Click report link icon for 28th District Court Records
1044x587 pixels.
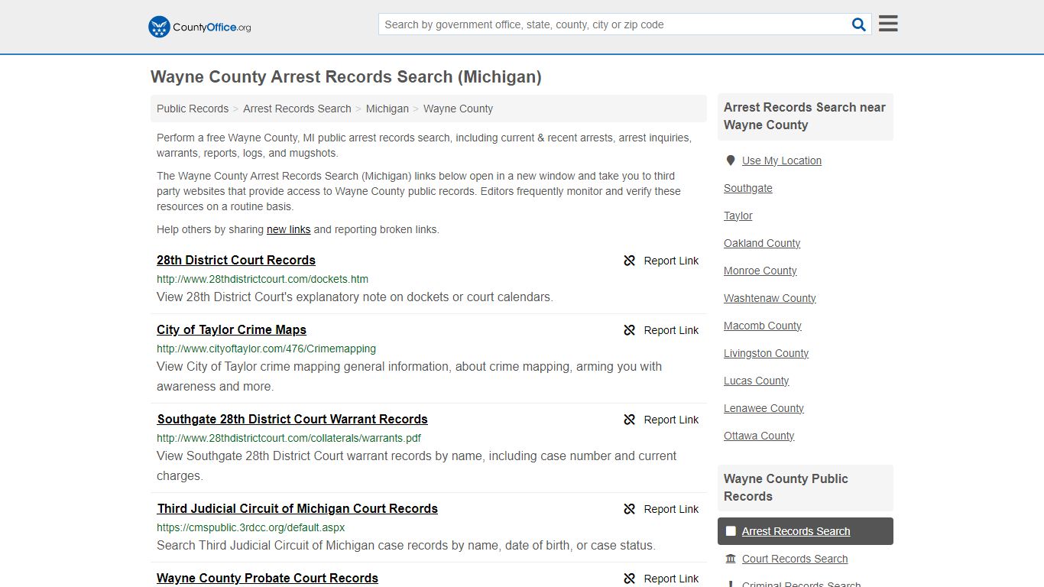tap(630, 261)
